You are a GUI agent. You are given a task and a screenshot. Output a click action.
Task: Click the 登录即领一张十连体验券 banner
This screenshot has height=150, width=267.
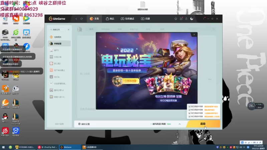127,70
